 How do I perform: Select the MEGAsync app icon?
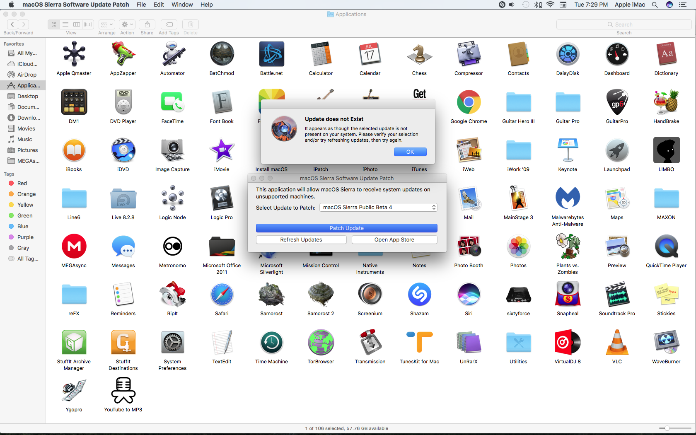74,246
